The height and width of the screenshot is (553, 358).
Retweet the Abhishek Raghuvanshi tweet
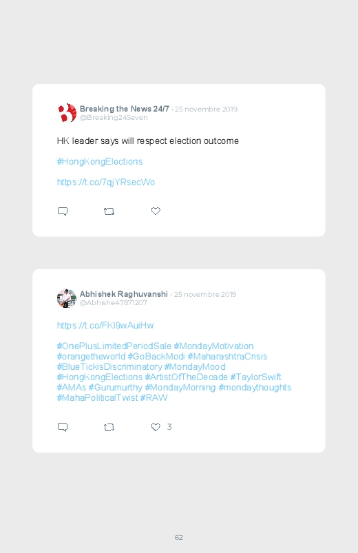(109, 427)
